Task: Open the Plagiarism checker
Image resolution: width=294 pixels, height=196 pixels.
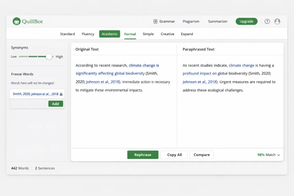Action: pos(191,21)
